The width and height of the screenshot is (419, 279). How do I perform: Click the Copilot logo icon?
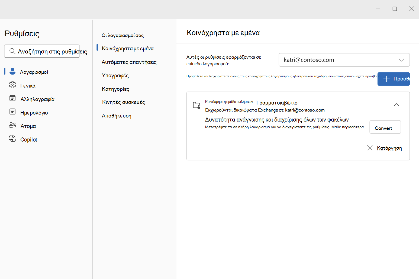(12, 138)
